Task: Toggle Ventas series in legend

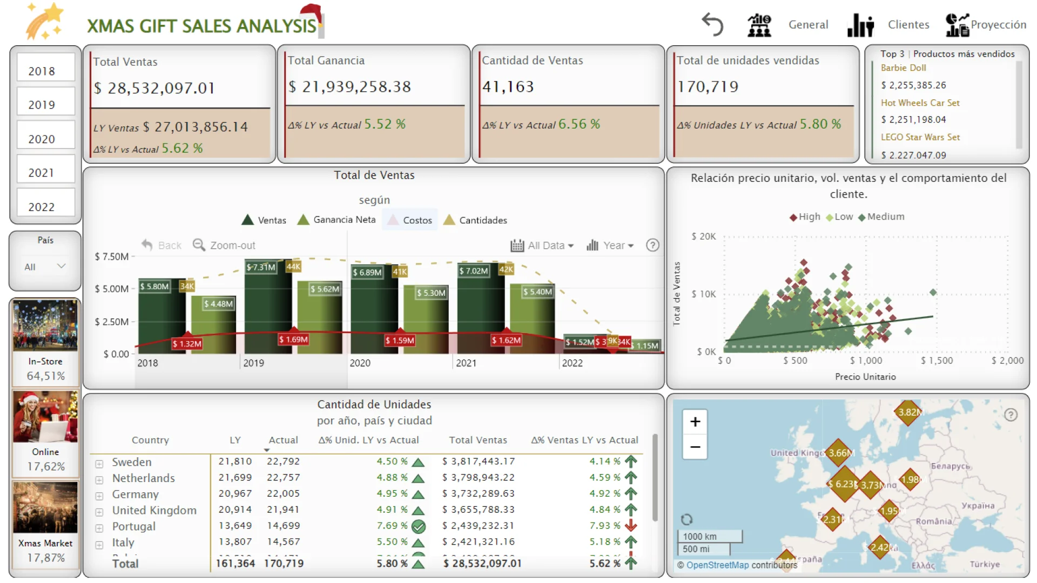Action: point(264,220)
